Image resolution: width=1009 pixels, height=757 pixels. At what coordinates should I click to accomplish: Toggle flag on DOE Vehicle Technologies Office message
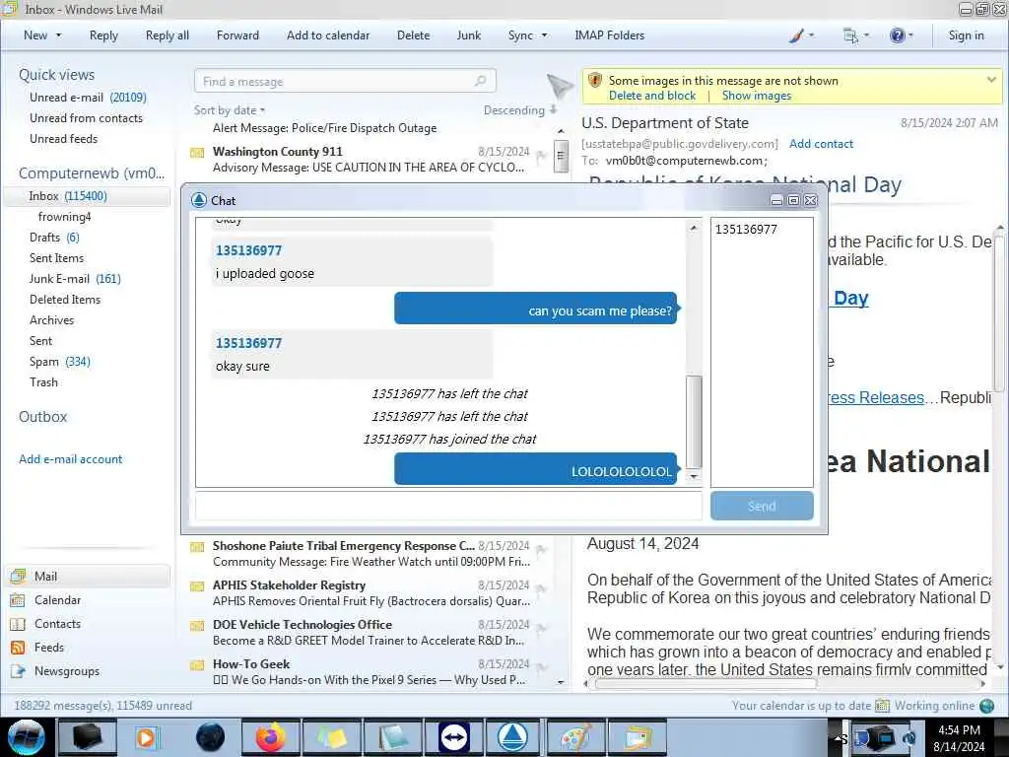click(x=541, y=628)
